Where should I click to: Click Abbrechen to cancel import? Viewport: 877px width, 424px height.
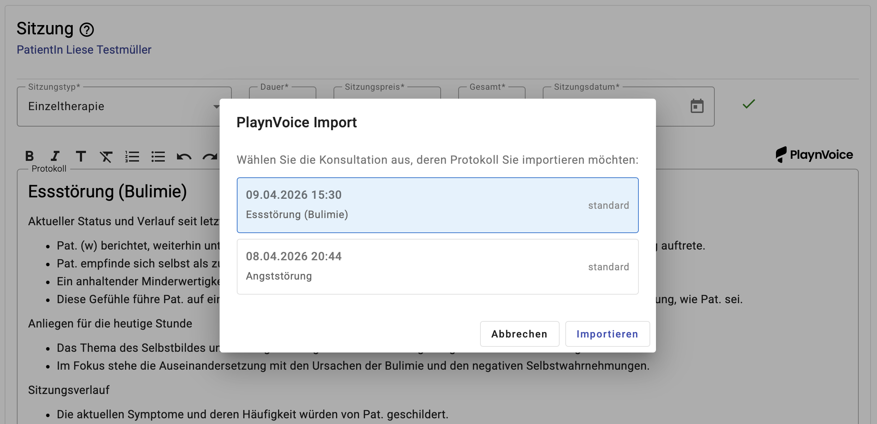(x=519, y=334)
